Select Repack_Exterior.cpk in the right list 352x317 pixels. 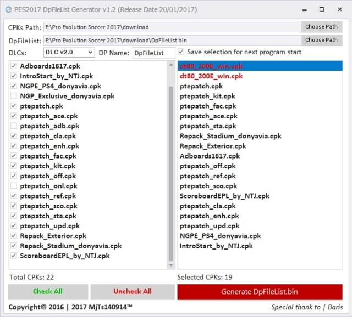(x=260, y=146)
